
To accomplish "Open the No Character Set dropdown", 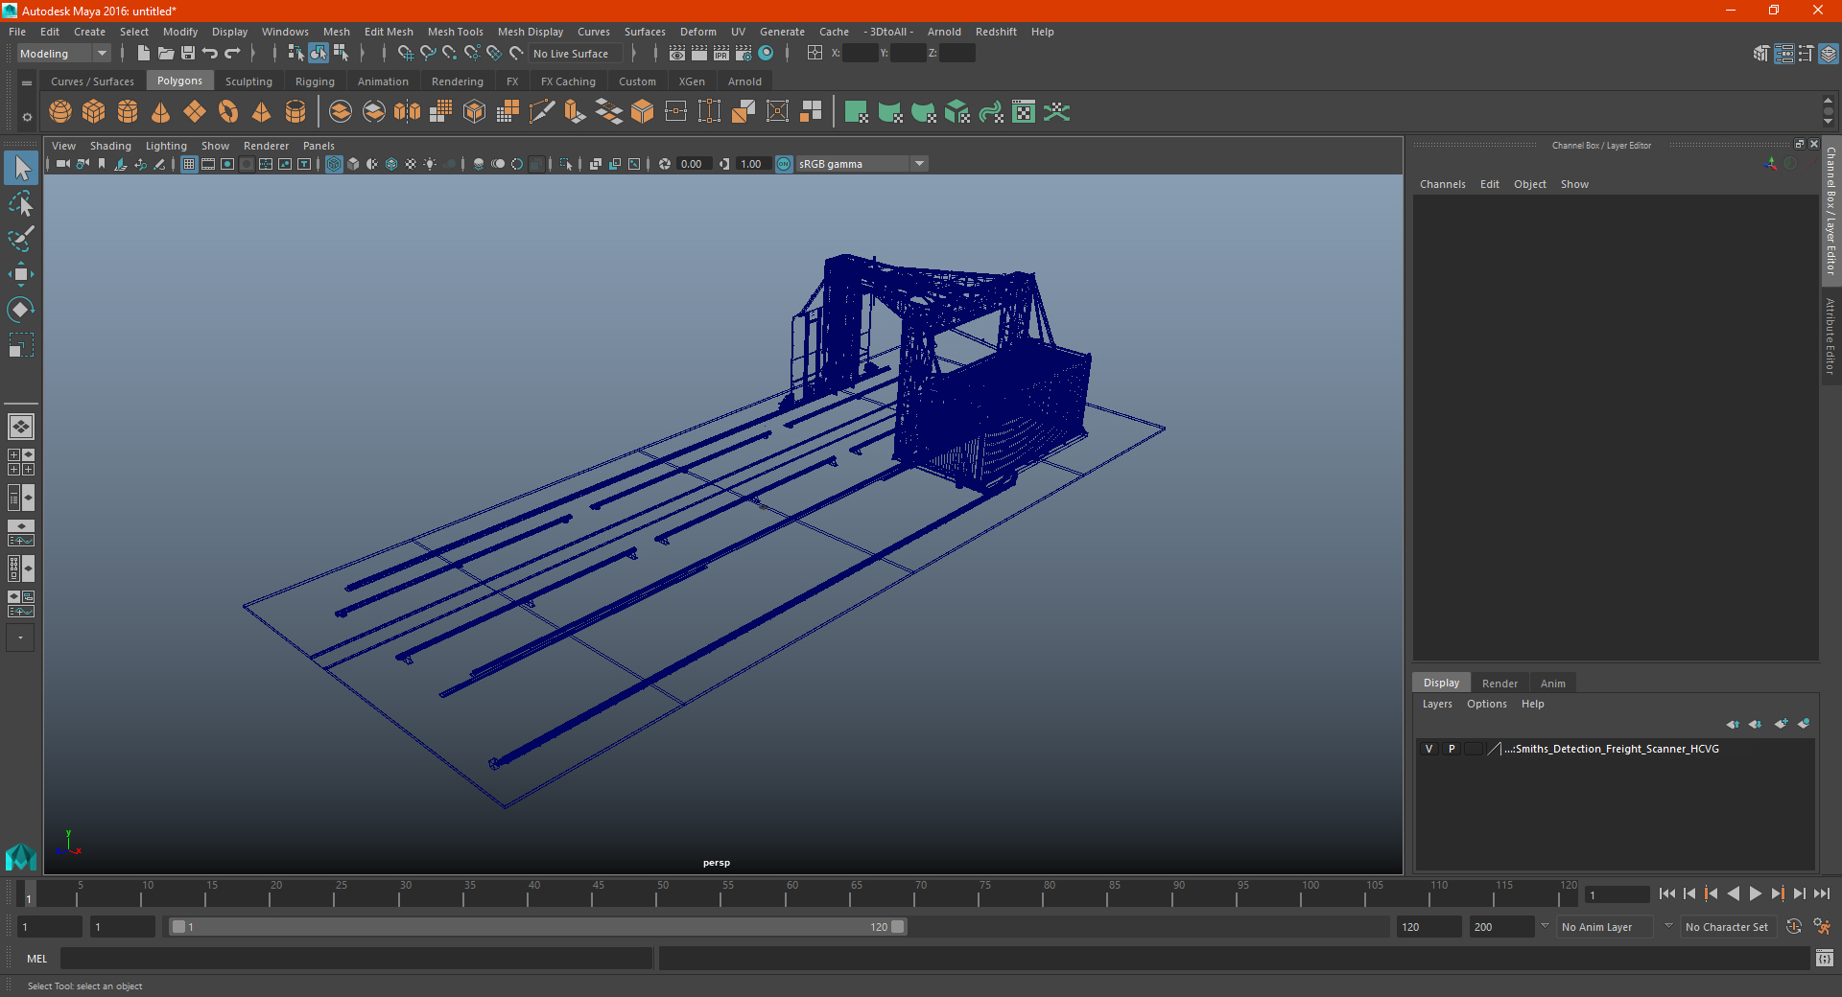I will point(1727,927).
